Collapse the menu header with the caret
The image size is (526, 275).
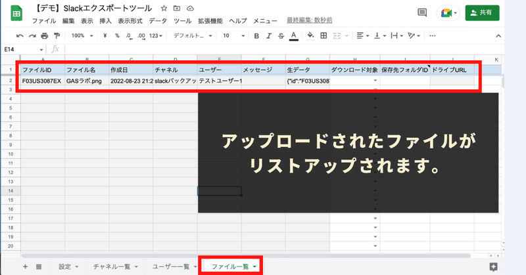498,36
